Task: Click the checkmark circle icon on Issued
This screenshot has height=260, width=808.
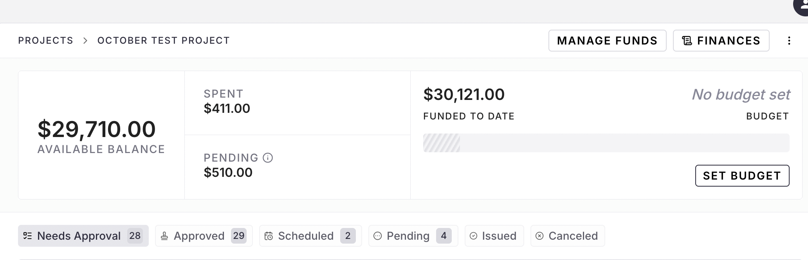Action: tap(473, 236)
